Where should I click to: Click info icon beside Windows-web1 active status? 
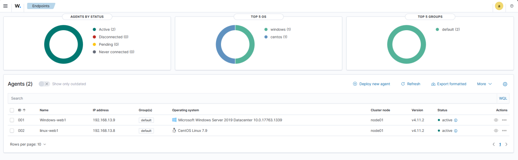455,120
